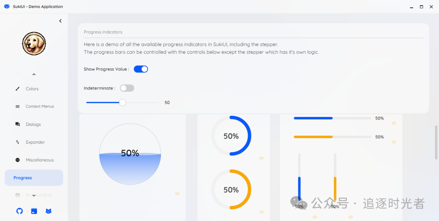Open the Colors page
This screenshot has width=439, height=221.
coord(32,89)
